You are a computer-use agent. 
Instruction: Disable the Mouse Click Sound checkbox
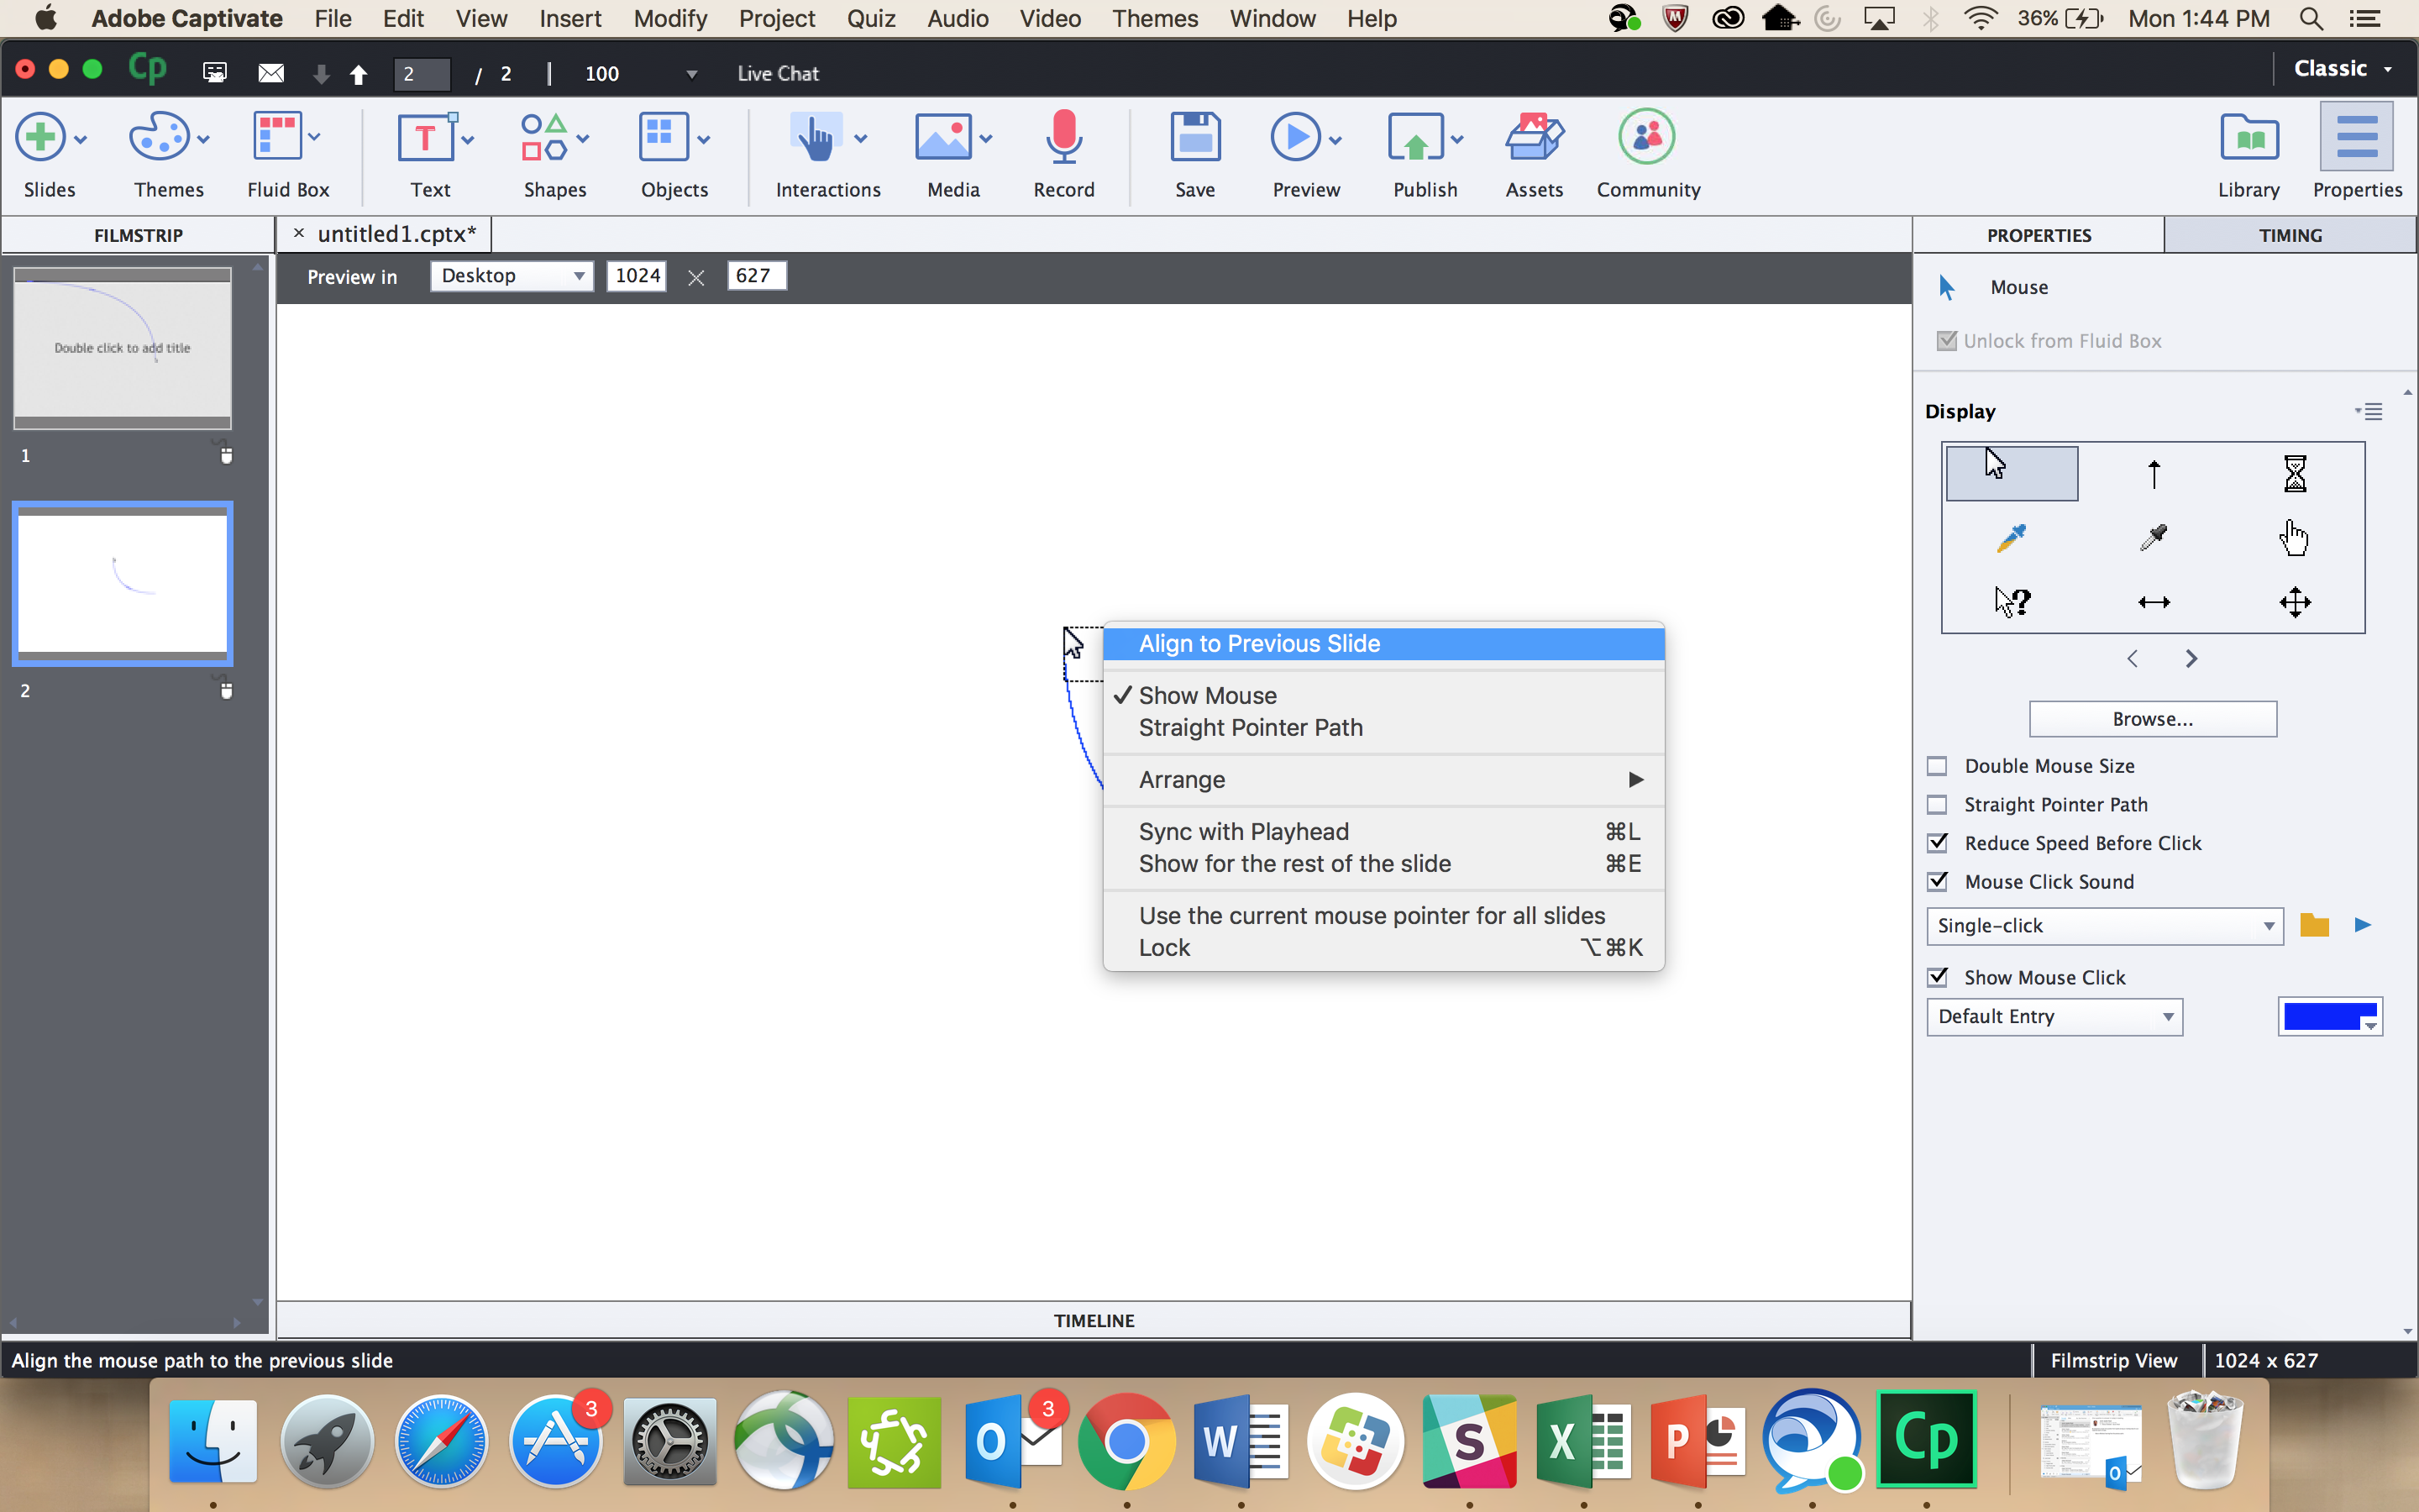pos(1939,881)
